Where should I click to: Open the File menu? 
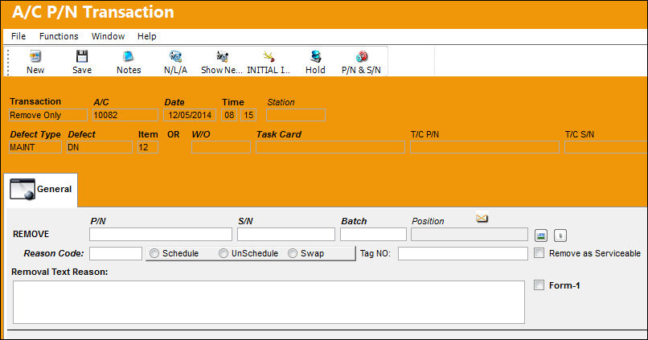click(x=18, y=36)
